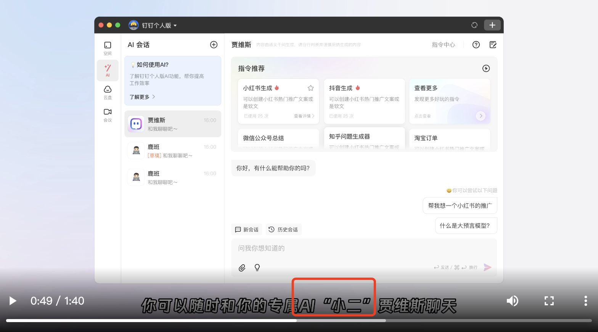Add a new AI conversation with plus

click(214, 45)
